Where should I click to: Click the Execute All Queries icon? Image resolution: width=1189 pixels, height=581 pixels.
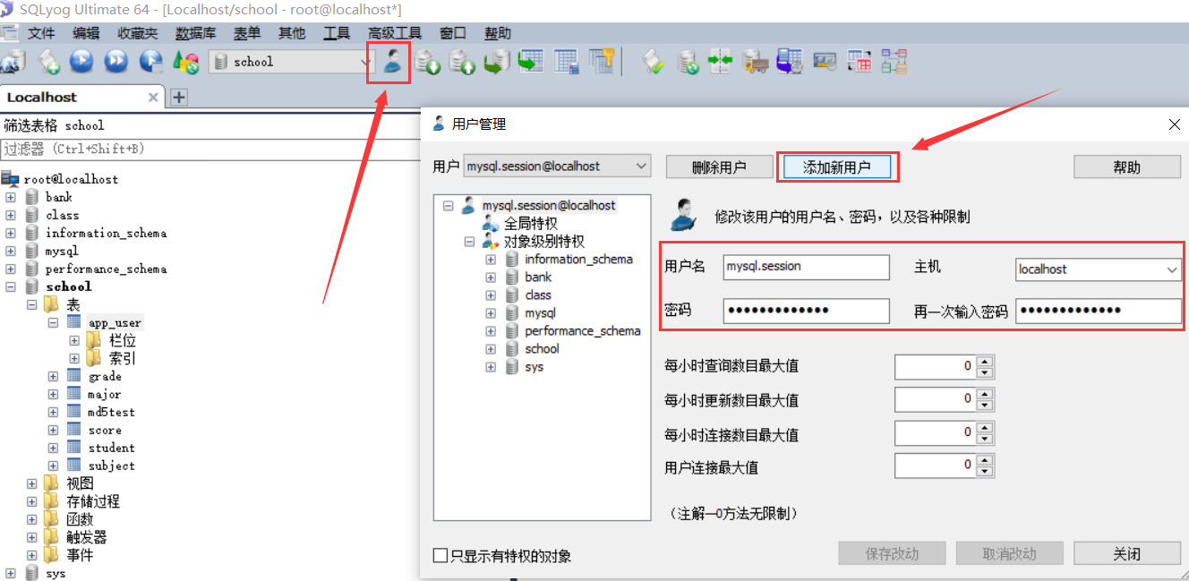pos(116,61)
